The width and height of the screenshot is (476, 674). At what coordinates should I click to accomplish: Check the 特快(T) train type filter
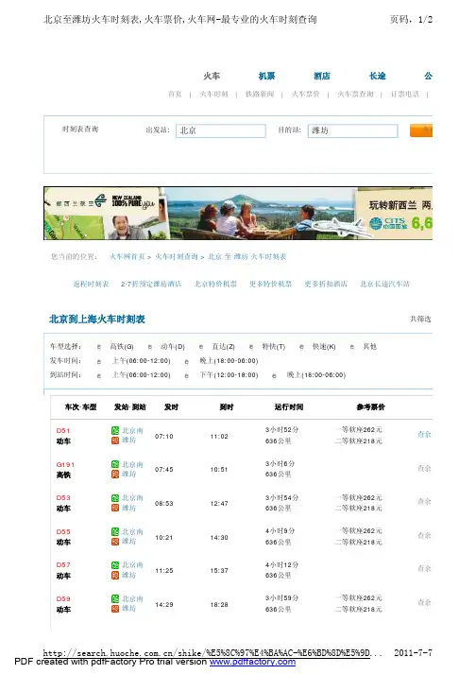point(251,347)
